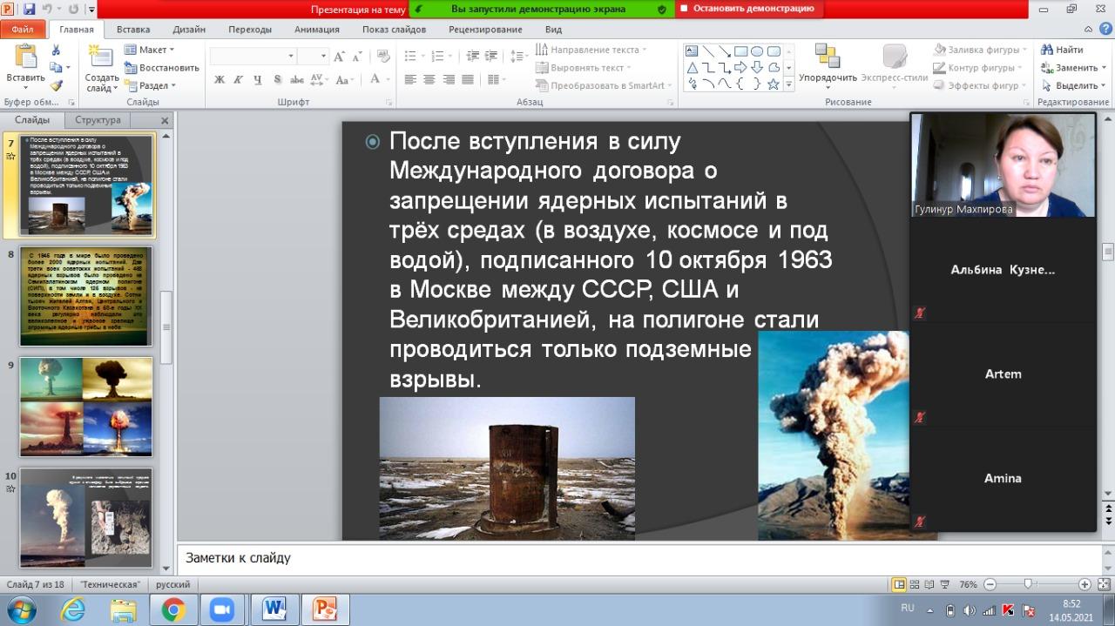This screenshot has width=1115, height=626.
Task: Switch to slide sorter view icon
Action: (x=916, y=584)
